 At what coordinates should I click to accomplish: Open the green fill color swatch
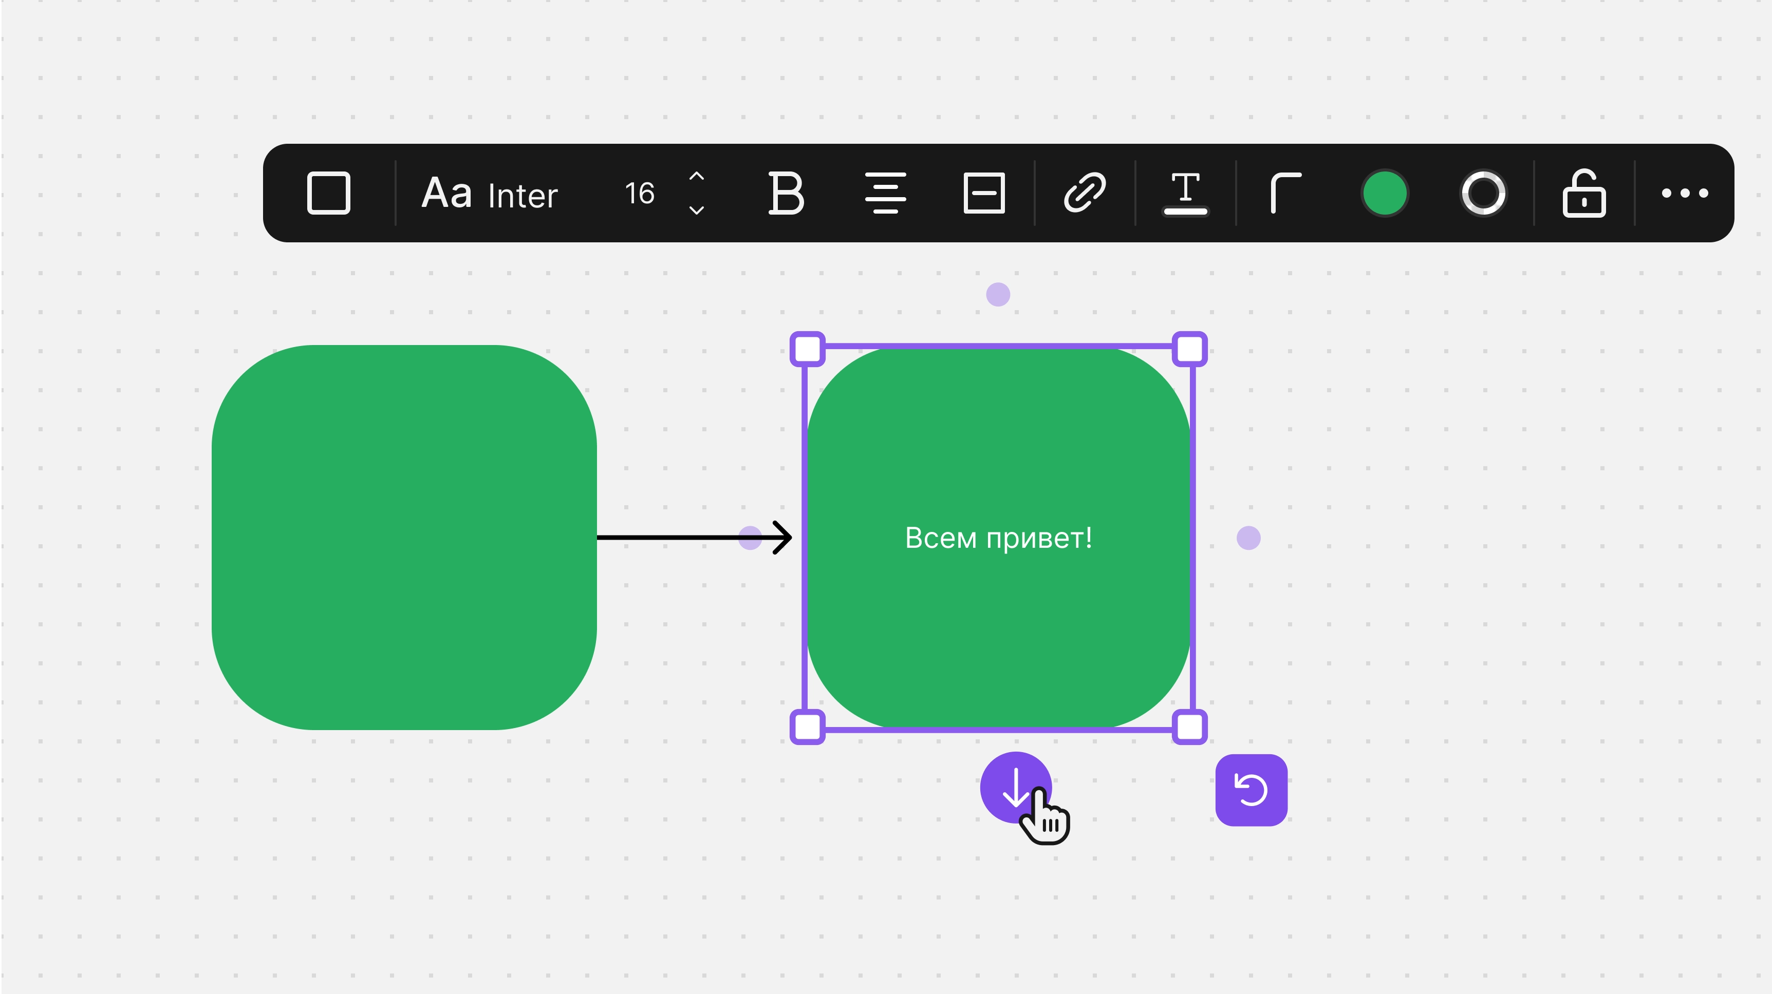(x=1385, y=193)
